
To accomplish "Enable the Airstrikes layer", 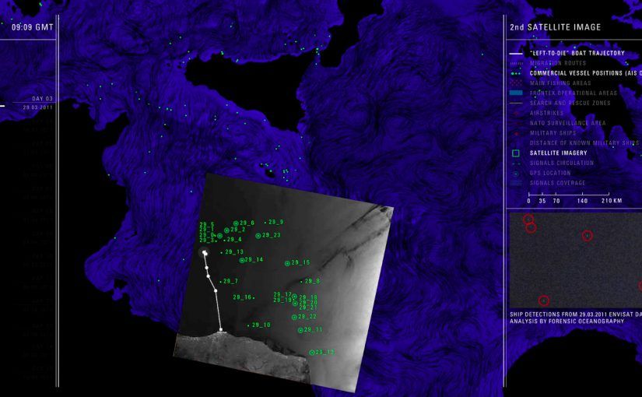I will coord(546,113).
